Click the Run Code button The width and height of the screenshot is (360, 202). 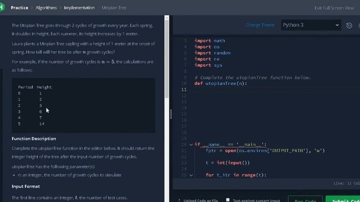click(305, 199)
